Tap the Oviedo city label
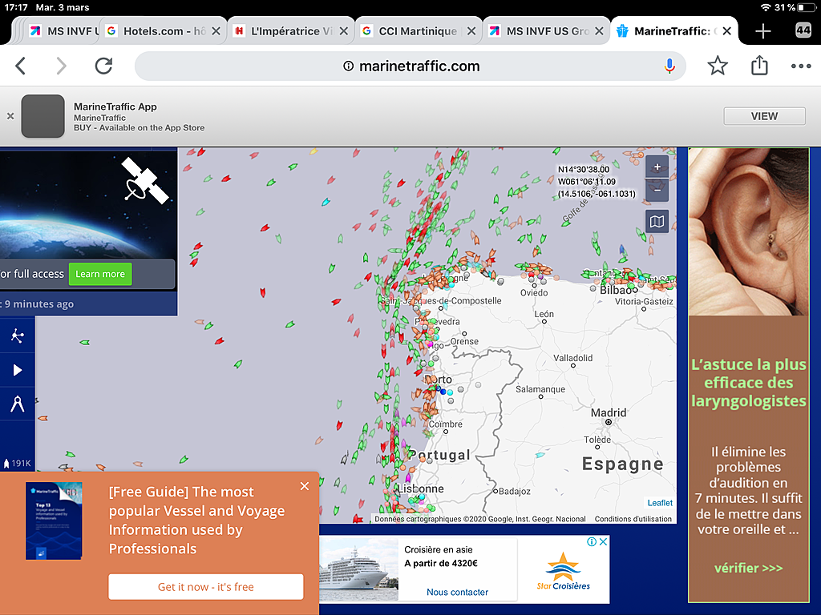Viewport: 821px width, 615px height. [534, 293]
